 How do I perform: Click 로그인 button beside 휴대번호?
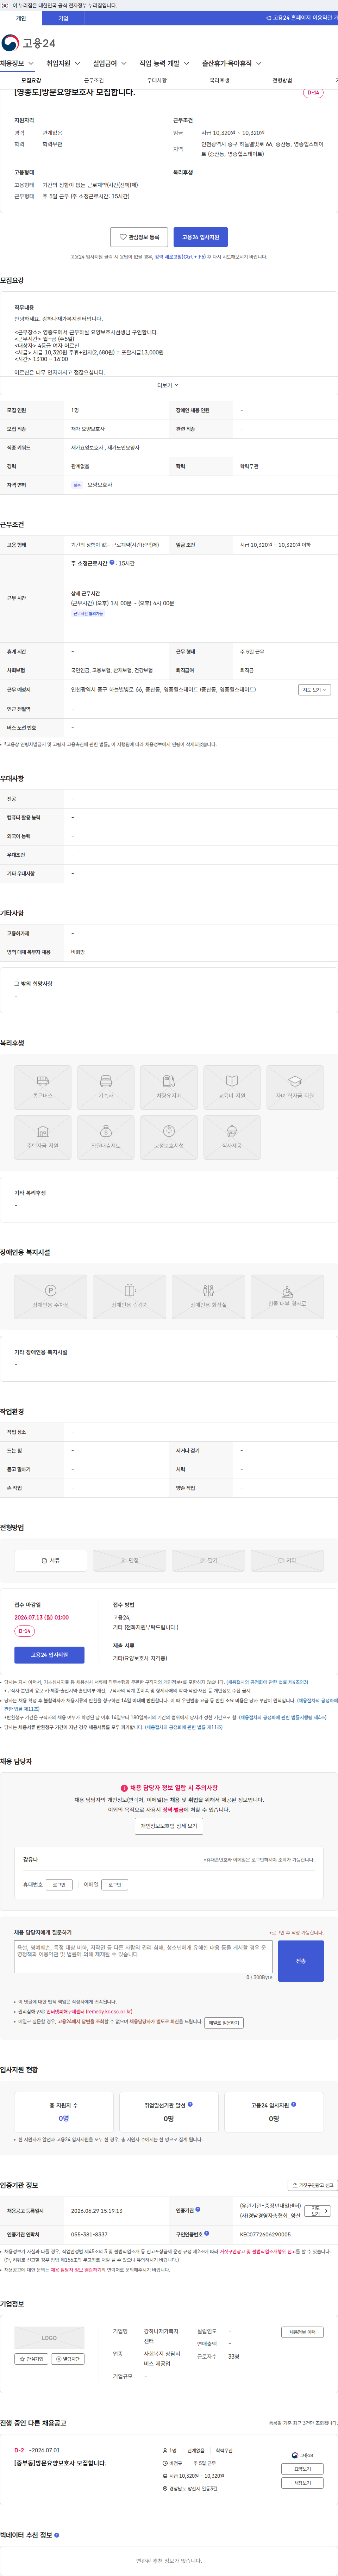59,1885
